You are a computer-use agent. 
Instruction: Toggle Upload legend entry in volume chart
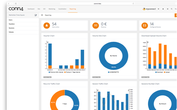(167, 72)
